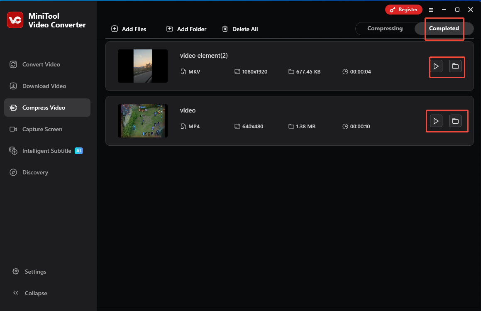This screenshot has height=311, width=481.
Task: Open output folder for the MP4 video
Action: [455, 121]
